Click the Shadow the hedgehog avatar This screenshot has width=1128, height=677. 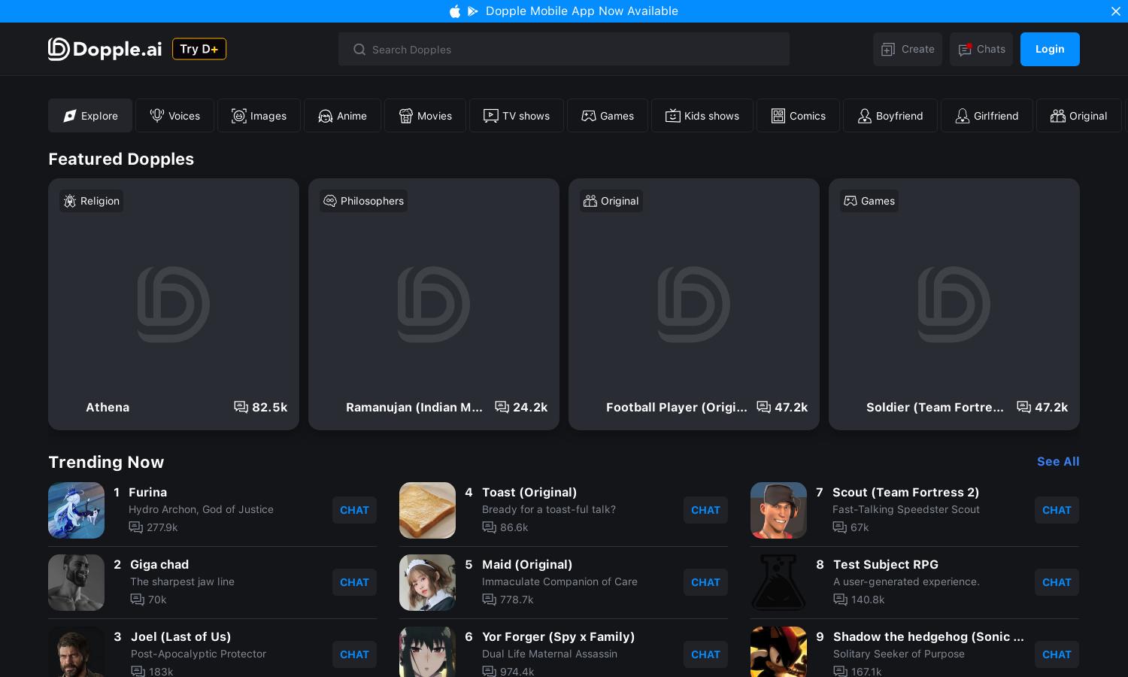click(x=778, y=652)
